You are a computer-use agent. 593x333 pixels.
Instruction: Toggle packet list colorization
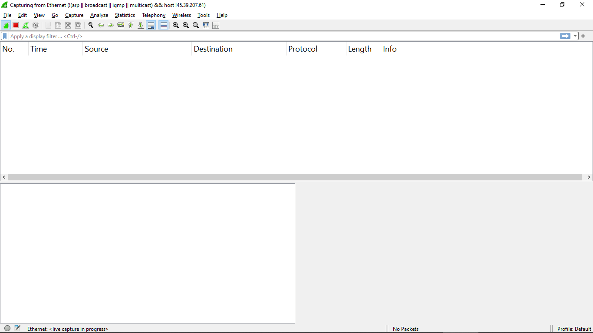point(163,25)
